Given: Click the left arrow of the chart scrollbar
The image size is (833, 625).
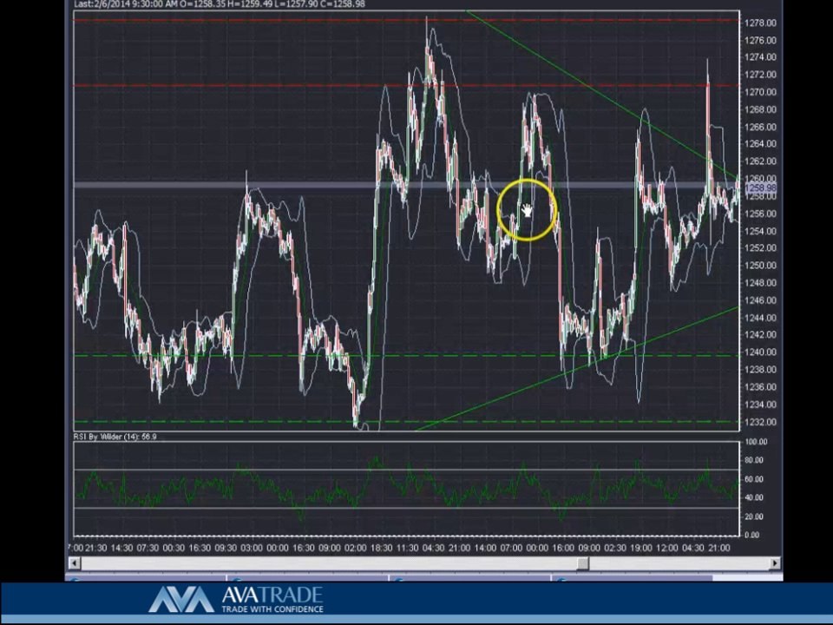Looking at the screenshot, I should 75,562.
